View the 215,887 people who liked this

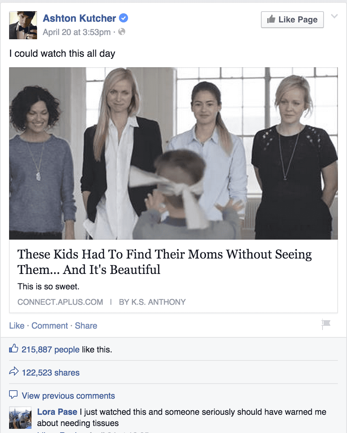click(x=51, y=350)
